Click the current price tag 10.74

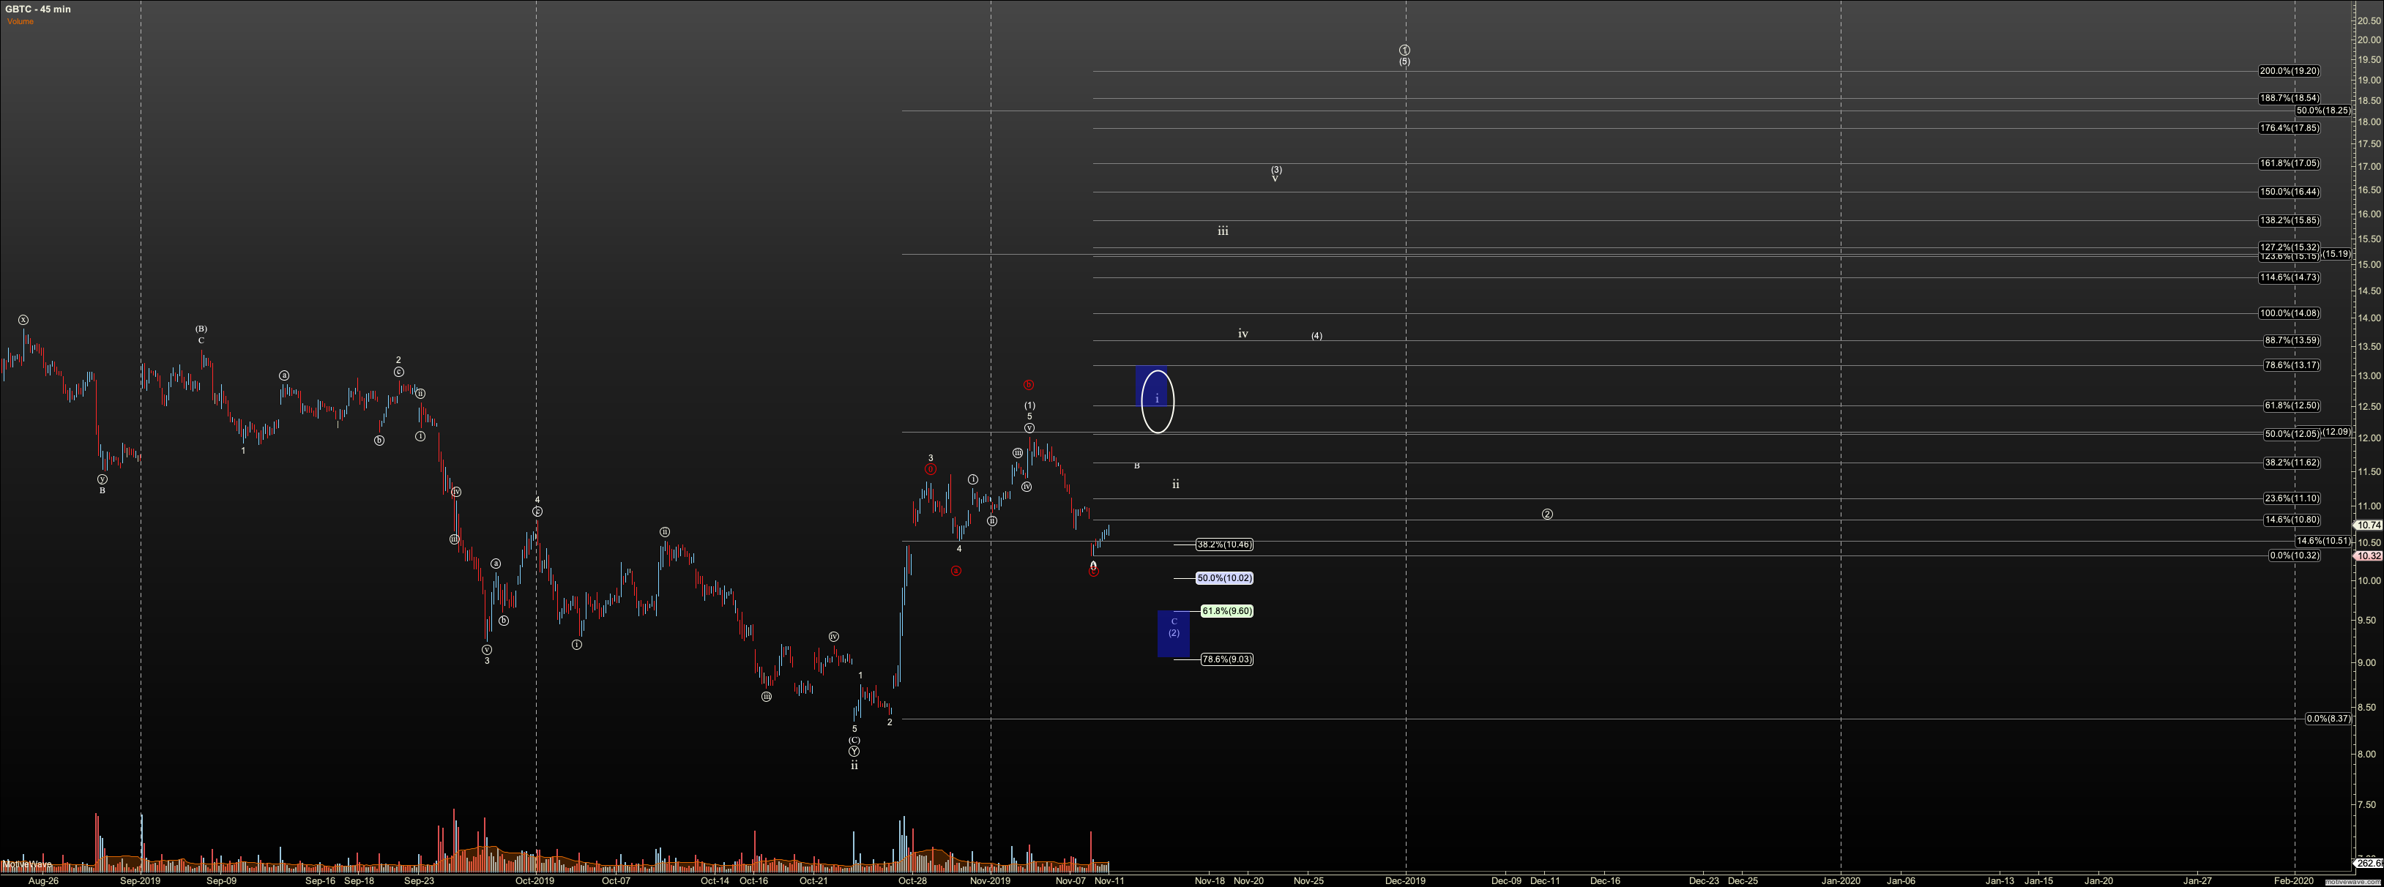(x=2369, y=525)
